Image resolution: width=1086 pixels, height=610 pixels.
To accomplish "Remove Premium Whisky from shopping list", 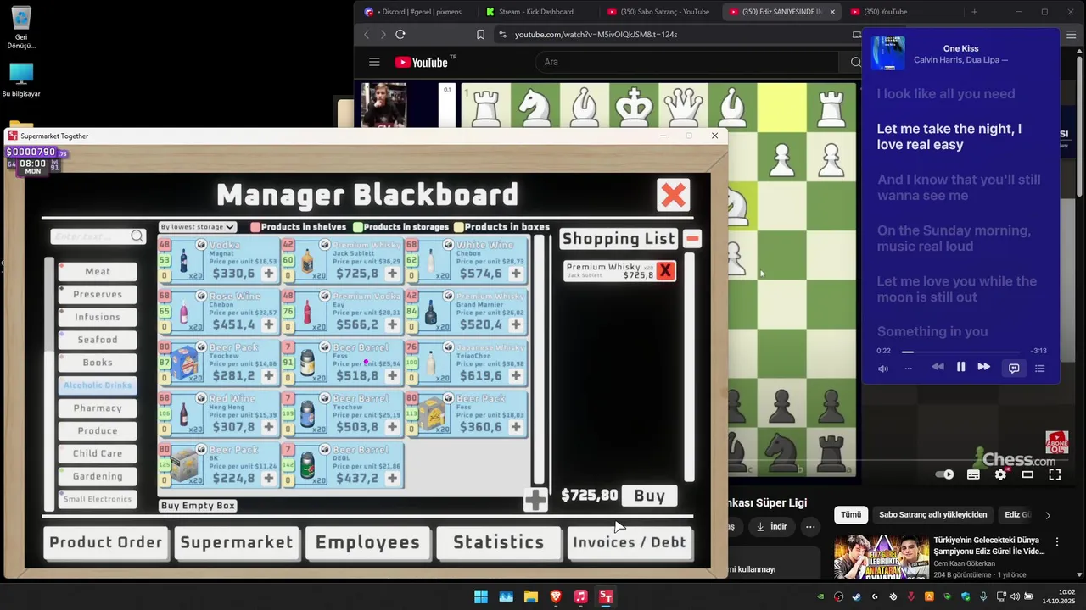I will [x=665, y=271].
